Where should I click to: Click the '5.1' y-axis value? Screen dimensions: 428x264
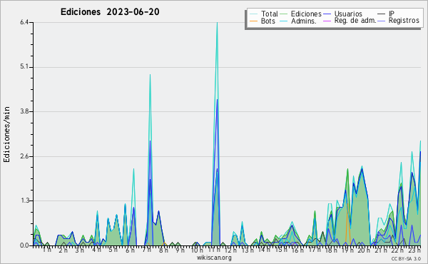[x=24, y=67]
